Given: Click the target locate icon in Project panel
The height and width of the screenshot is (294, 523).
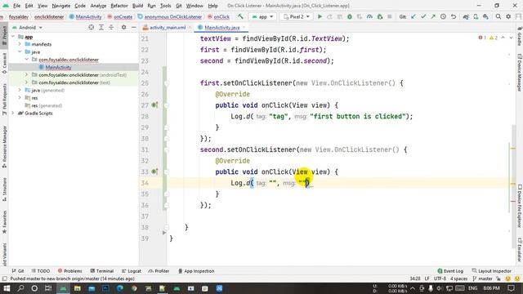Looking at the screenshot, I should click(91, 27).
